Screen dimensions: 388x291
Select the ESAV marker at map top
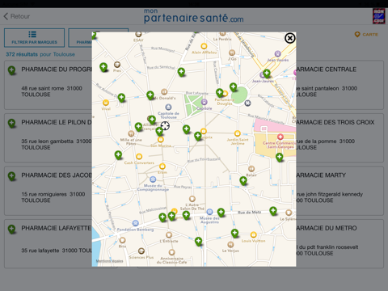click(138, 34)
